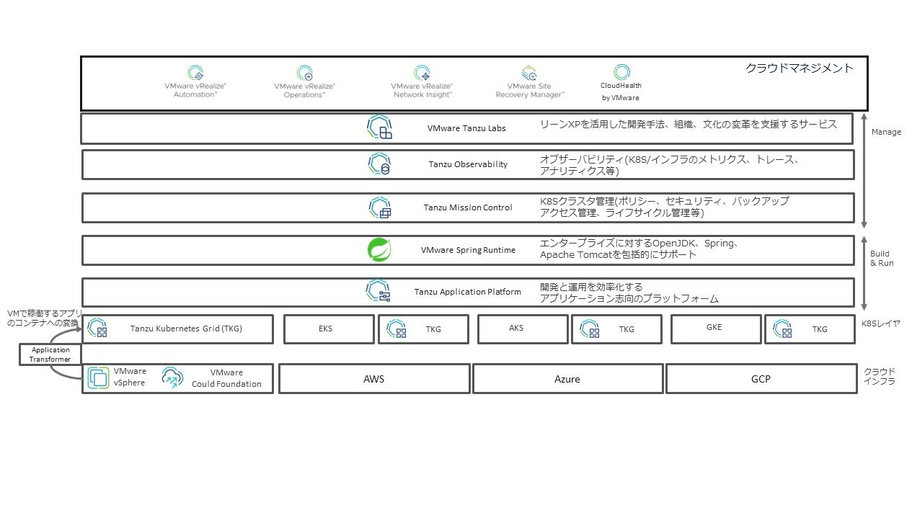Click the AWS infrastructure box

pyautogui.click(x=374, y=378)
